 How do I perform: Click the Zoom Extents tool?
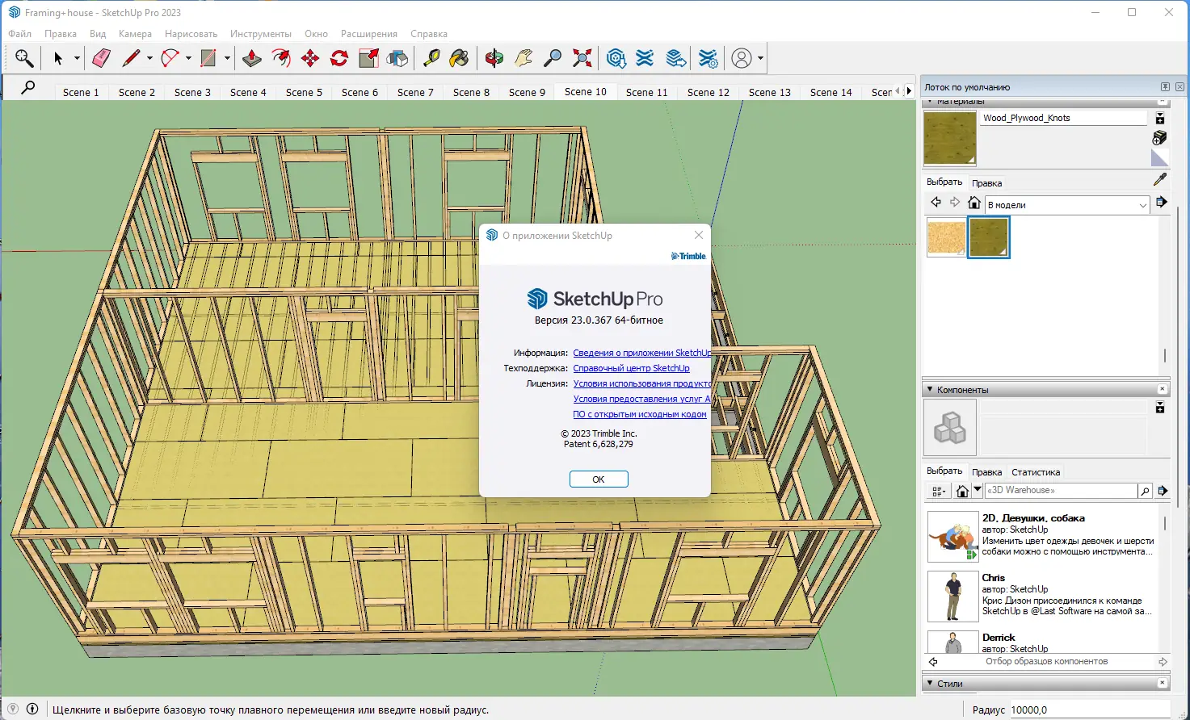(x=582, y=58)
